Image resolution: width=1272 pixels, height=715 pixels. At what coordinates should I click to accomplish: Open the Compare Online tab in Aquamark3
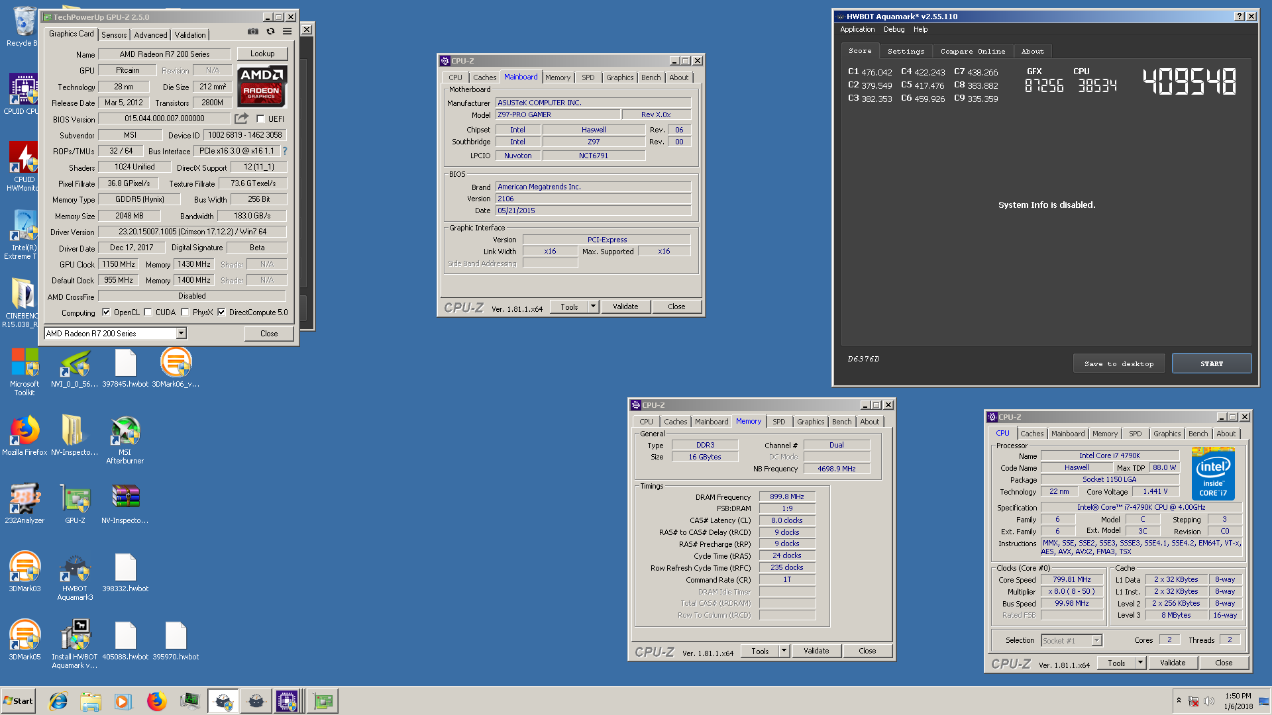tap(973, 51)
